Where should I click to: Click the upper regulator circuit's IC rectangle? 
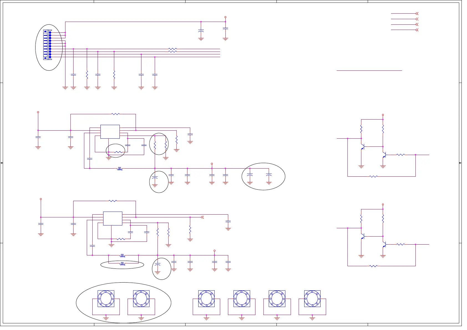pyautogui.click(x=110, y=132)
